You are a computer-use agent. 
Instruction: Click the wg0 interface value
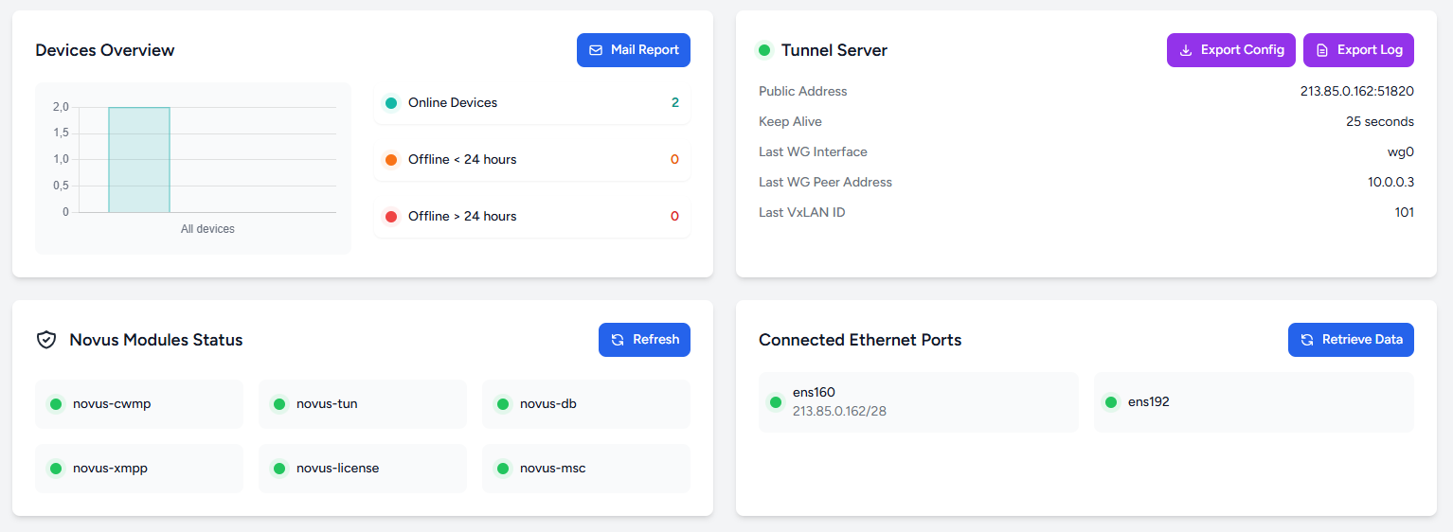(x=1401, y=152)
